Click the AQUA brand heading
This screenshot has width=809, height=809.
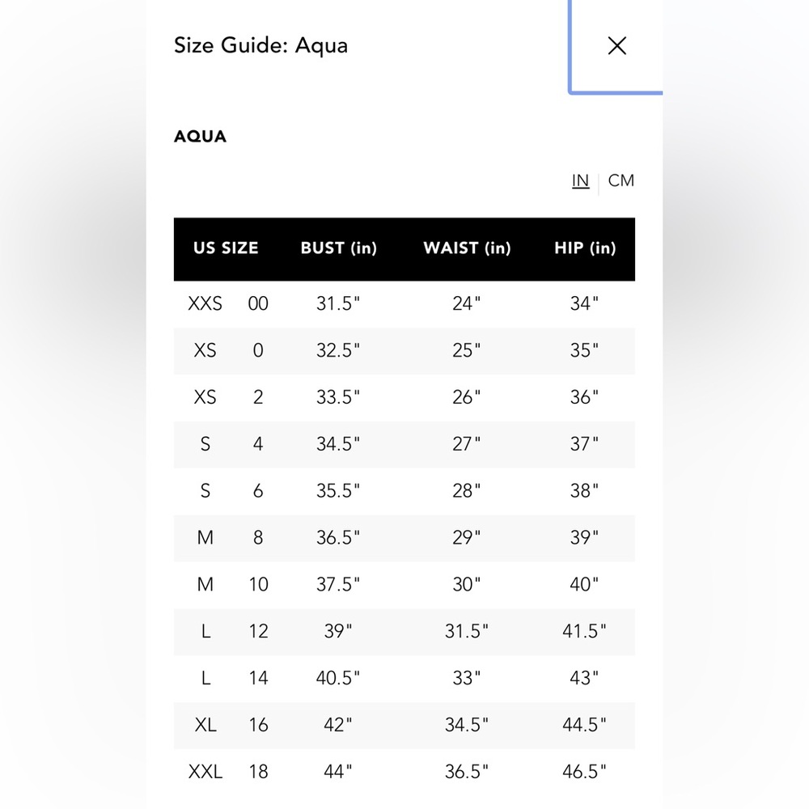coord(200,137)
